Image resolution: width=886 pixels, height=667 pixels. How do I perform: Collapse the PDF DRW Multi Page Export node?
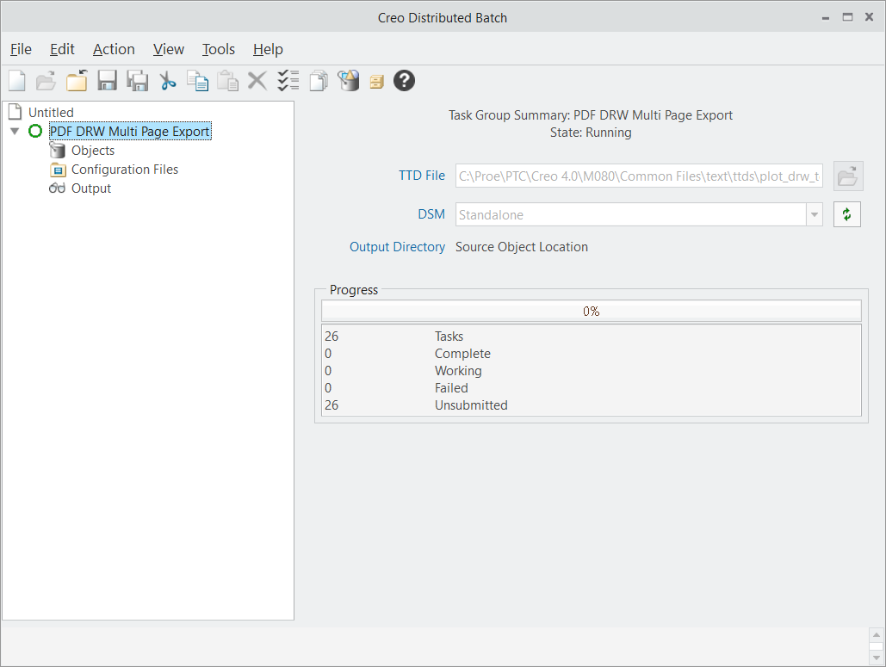click(15, 132)
